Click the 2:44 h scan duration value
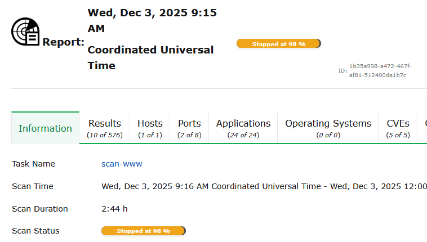The width and height of the screenshot is (427, 242). click(114, 209)
